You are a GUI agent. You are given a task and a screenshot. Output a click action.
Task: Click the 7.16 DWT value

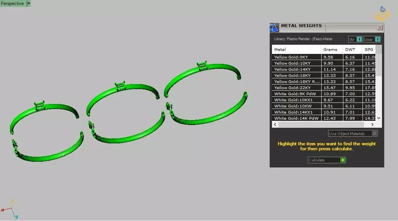[x=350, y=69]
